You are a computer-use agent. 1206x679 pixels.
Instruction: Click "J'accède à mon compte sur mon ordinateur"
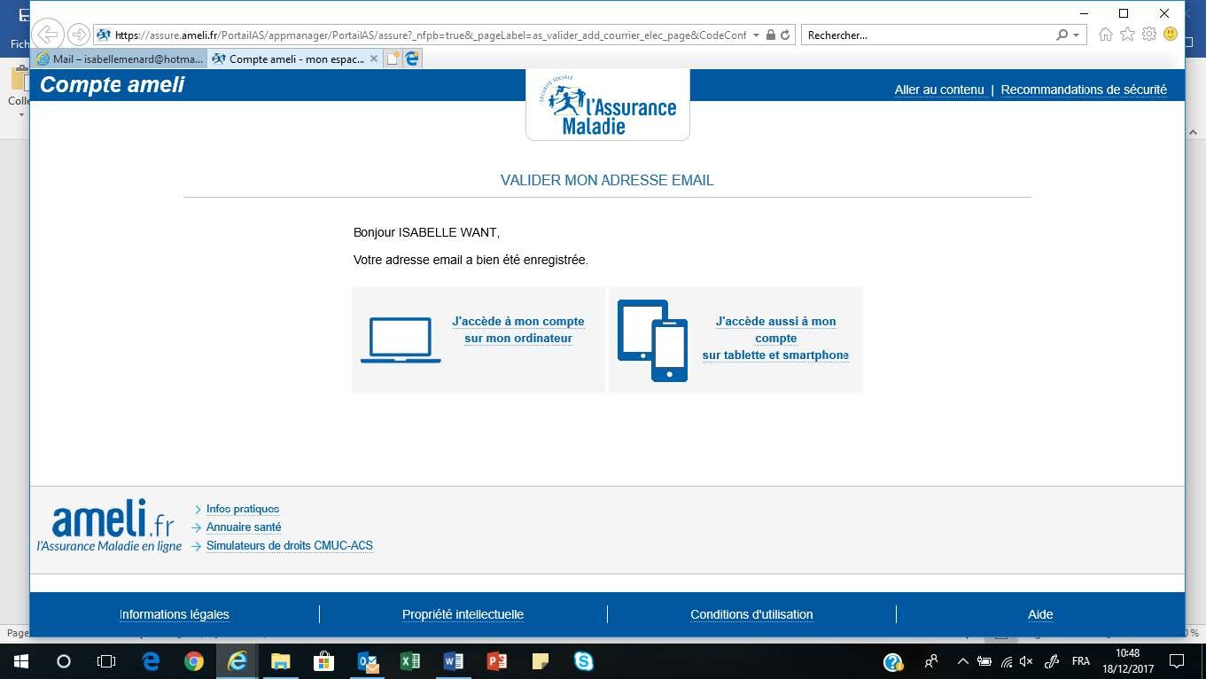click(x=517, y=330)
